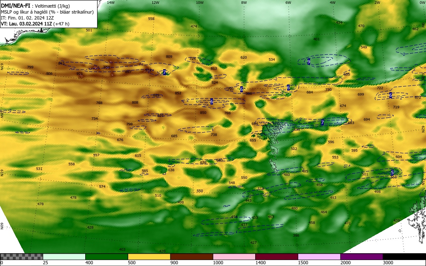
Task: Click the CAPE value 396
Action: 296,235
